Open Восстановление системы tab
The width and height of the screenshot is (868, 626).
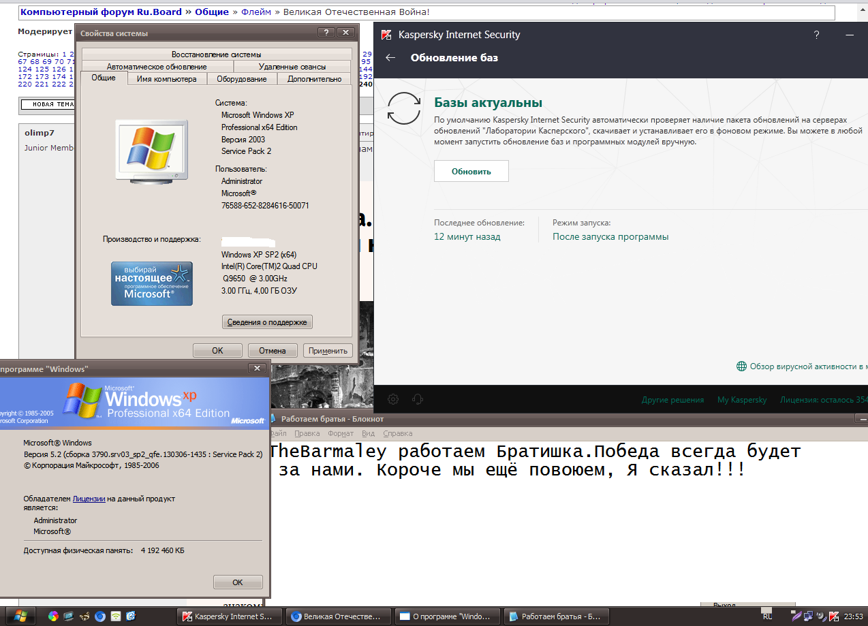pos(216,54)
